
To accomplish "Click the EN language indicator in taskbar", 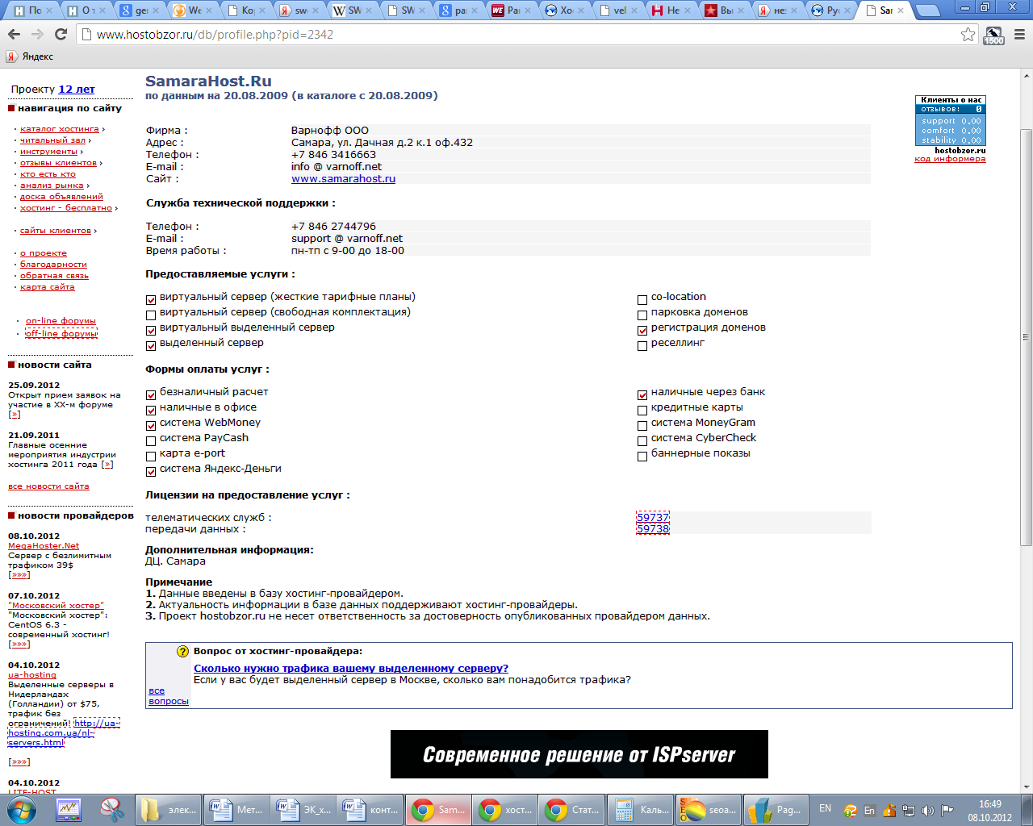I will coord(825,808).
